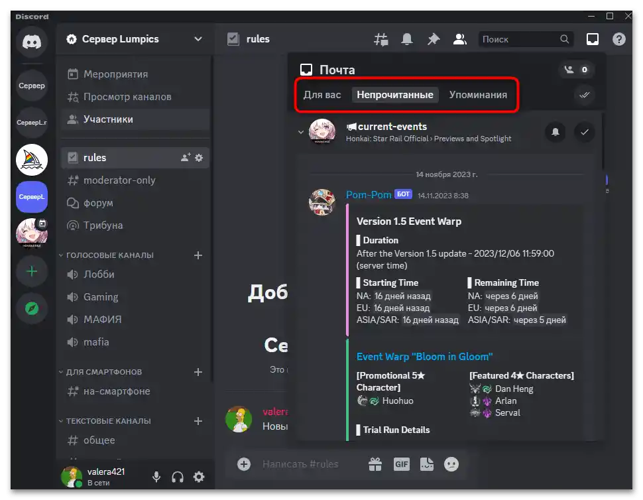The width and height of the screenshot is (643, 500).
Task: Invite people to rules channel icon
Action: point(186,158)
